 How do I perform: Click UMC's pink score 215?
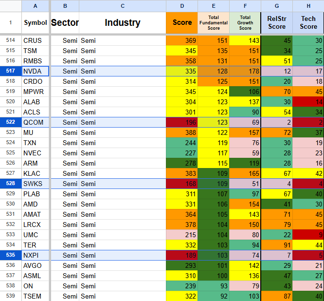(x=182, y=235)
